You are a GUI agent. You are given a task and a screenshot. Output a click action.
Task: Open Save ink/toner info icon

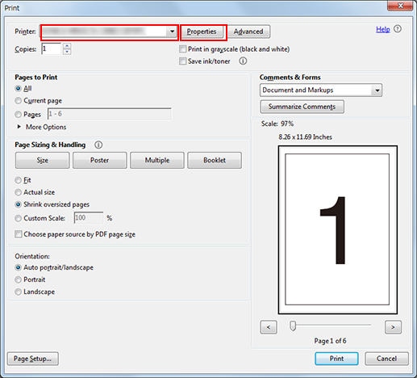coord(243,61)
